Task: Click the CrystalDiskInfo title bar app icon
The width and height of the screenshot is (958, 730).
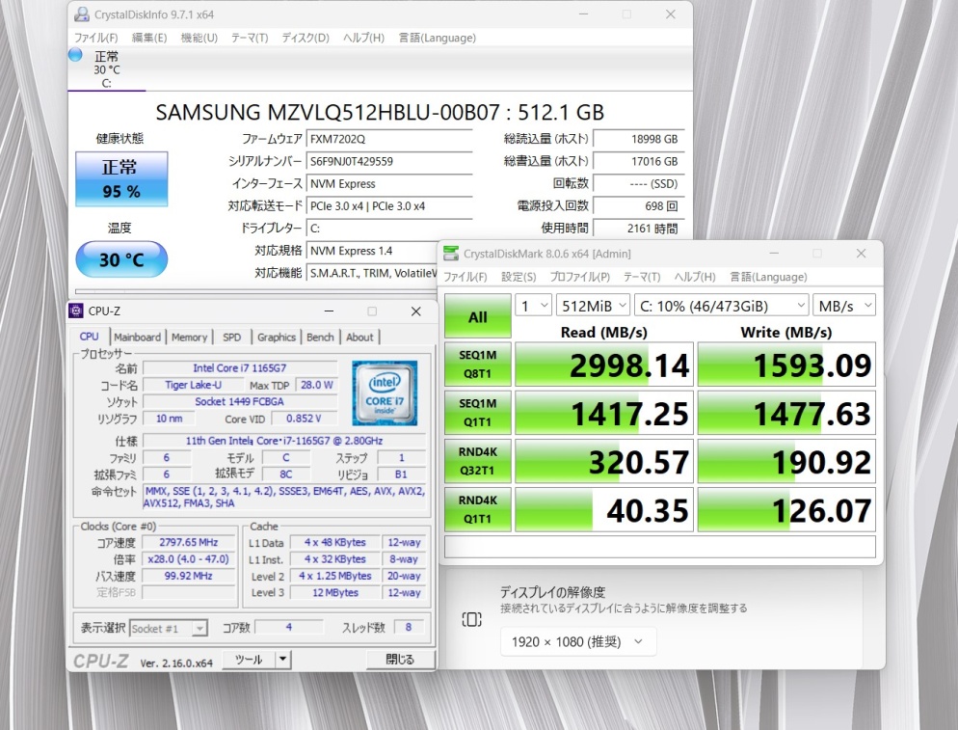Action: 81,14
